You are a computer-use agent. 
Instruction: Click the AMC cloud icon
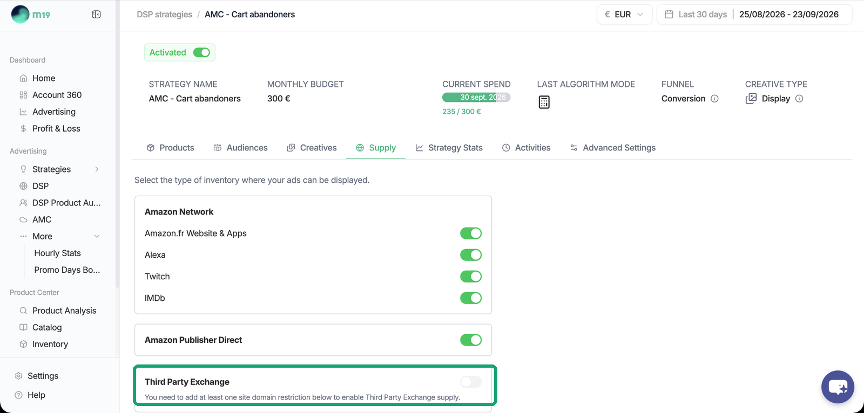pyautogui.click(x=23, y=219)
